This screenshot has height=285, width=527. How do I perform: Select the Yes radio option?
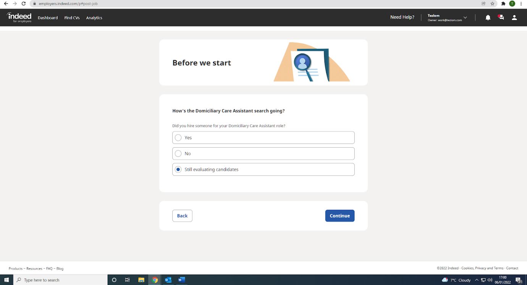tap(178, 138)
